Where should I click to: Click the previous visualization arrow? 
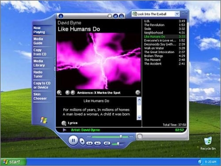click(68, 93)
